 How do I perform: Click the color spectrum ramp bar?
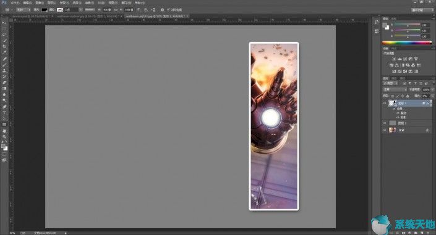407,43
